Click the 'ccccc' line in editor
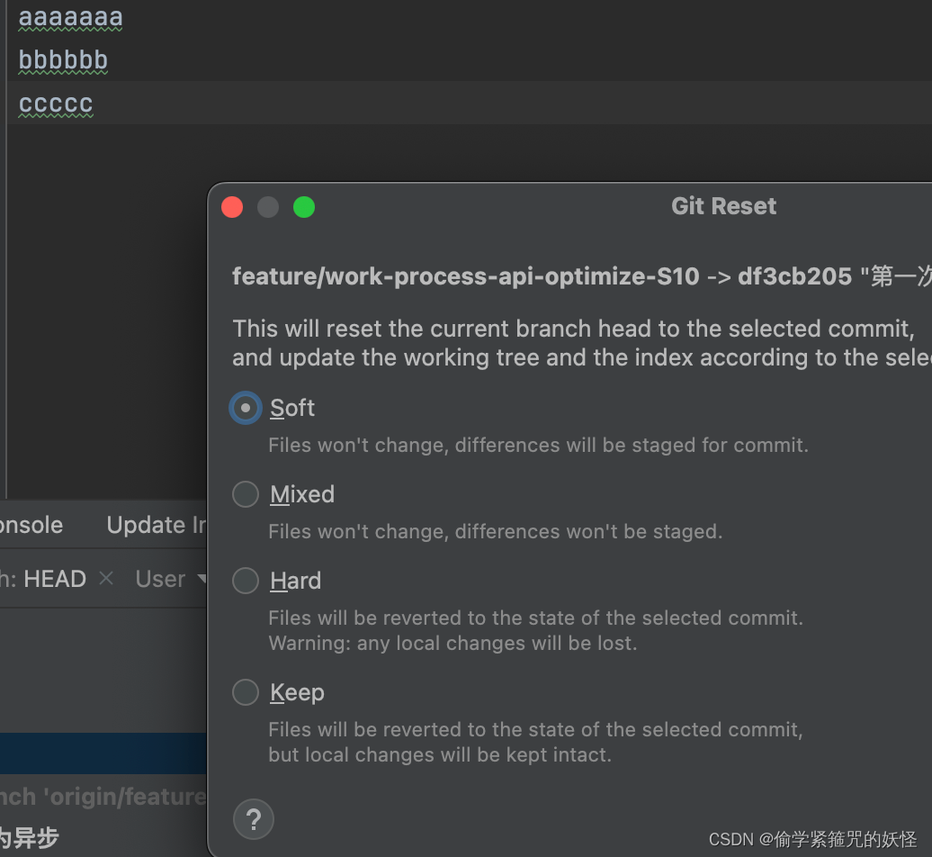The height and width of the screenshot is (857, 932). click(56, 104)
